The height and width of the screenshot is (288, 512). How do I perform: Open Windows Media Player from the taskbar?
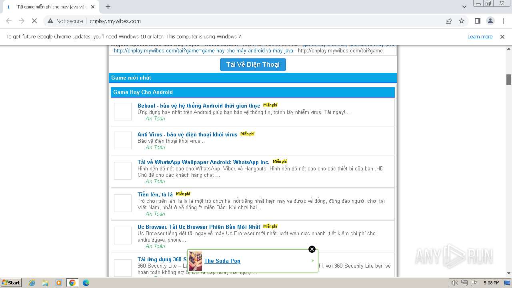pyautogui.click(x=59, y=283)
